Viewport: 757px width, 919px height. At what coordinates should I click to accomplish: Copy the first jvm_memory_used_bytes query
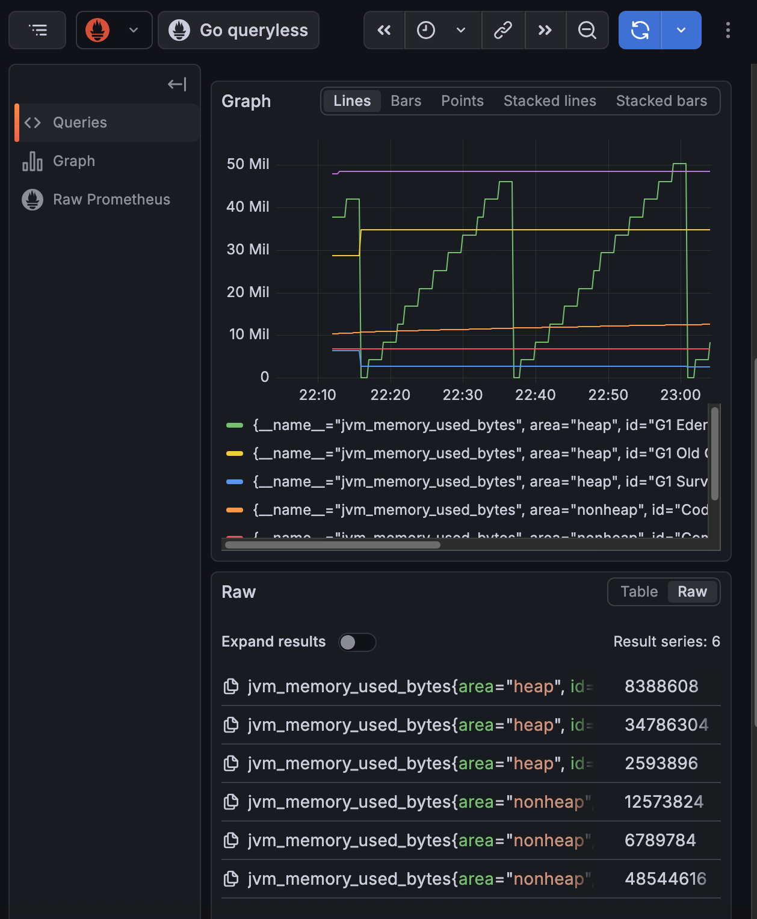pyautogui.click(x=231, y=686)
